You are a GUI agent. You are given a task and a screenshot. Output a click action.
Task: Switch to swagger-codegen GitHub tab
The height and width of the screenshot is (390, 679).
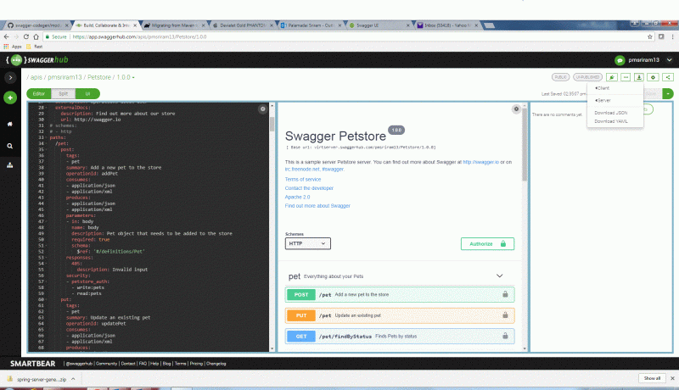[x=36, y=25]
